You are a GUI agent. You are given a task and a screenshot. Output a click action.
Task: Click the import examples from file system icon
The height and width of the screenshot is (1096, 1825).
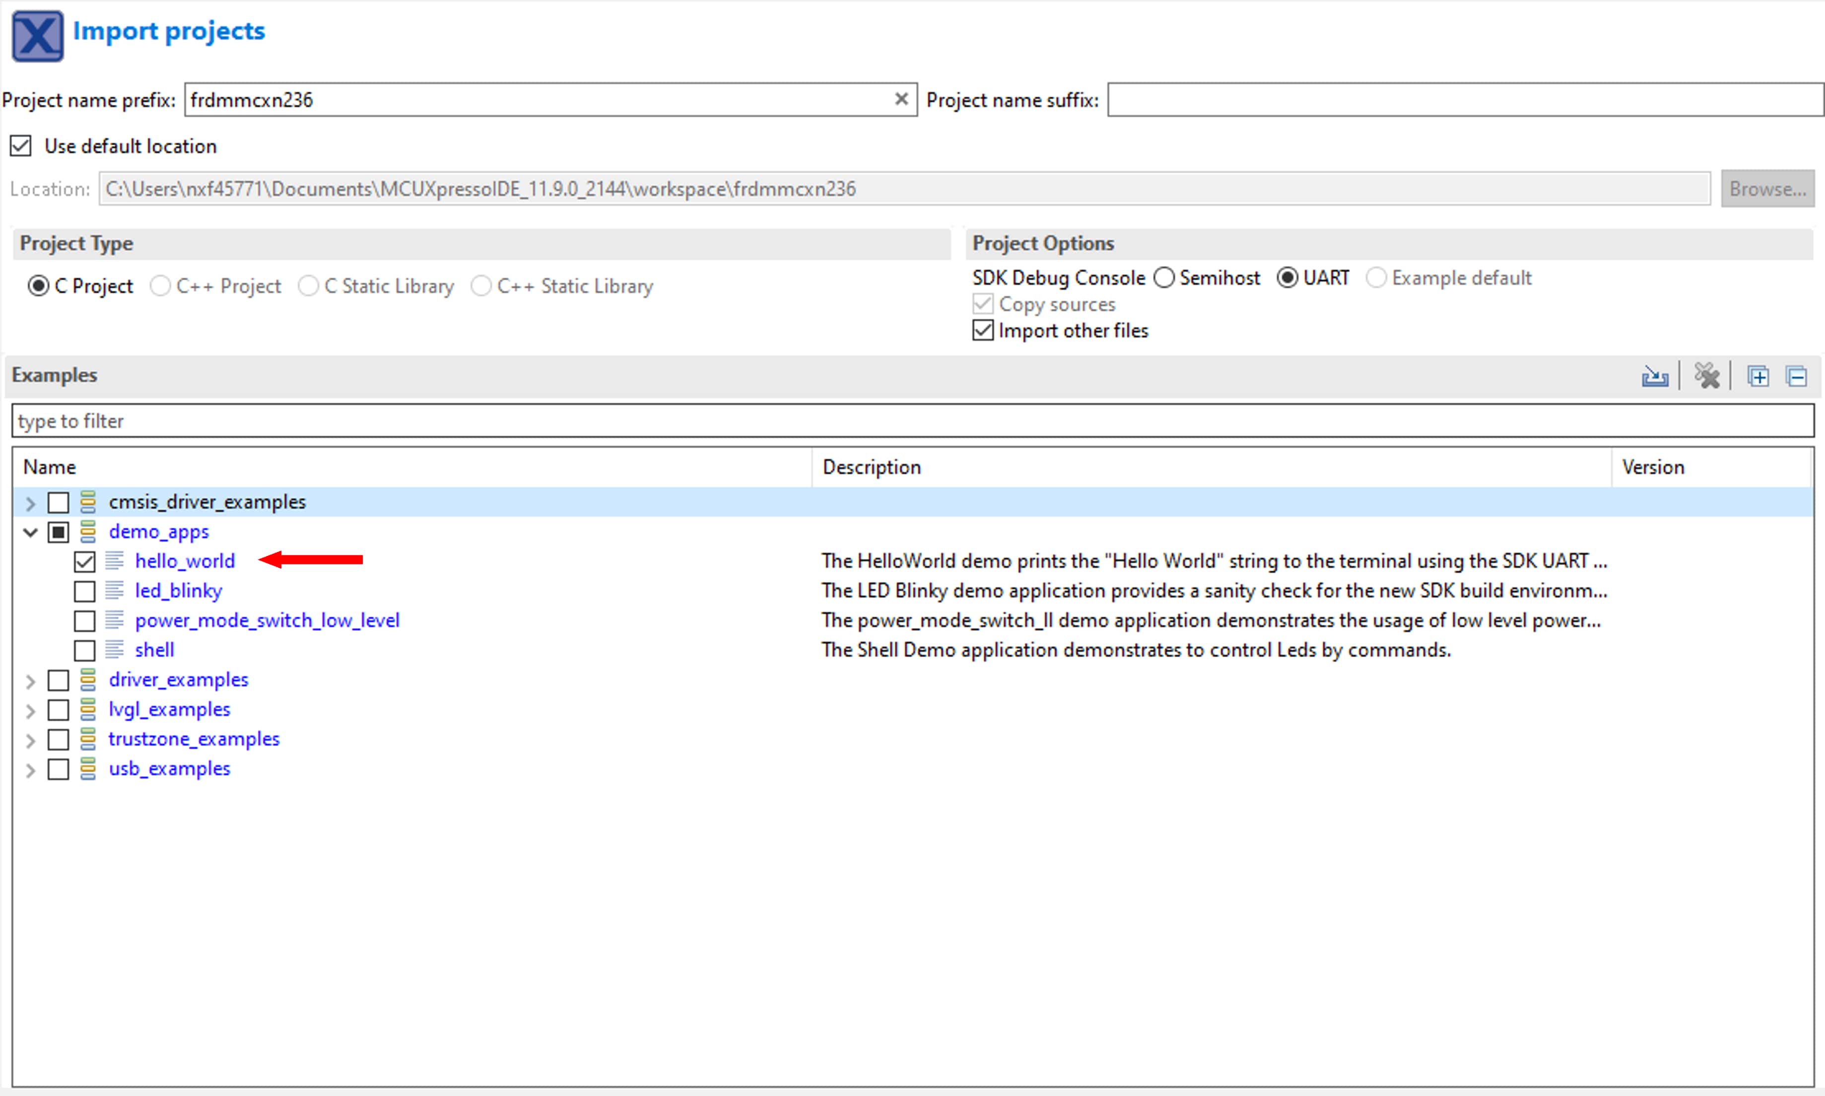pyautogui.click(x=1654, y=377)
